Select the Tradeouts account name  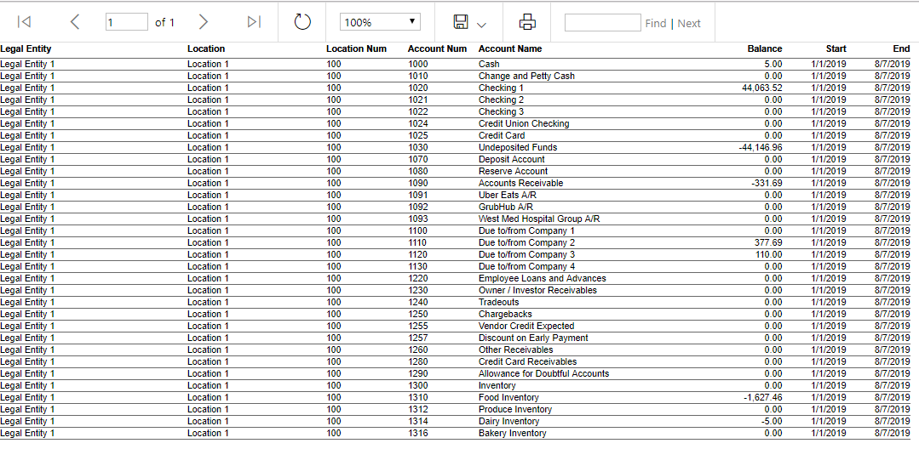pyautogui.click(x=499, y=302)
